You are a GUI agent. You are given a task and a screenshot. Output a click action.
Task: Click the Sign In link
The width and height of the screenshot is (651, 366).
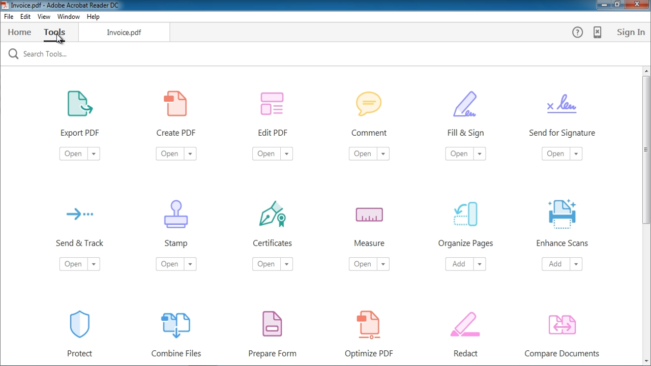pos(631,33)
